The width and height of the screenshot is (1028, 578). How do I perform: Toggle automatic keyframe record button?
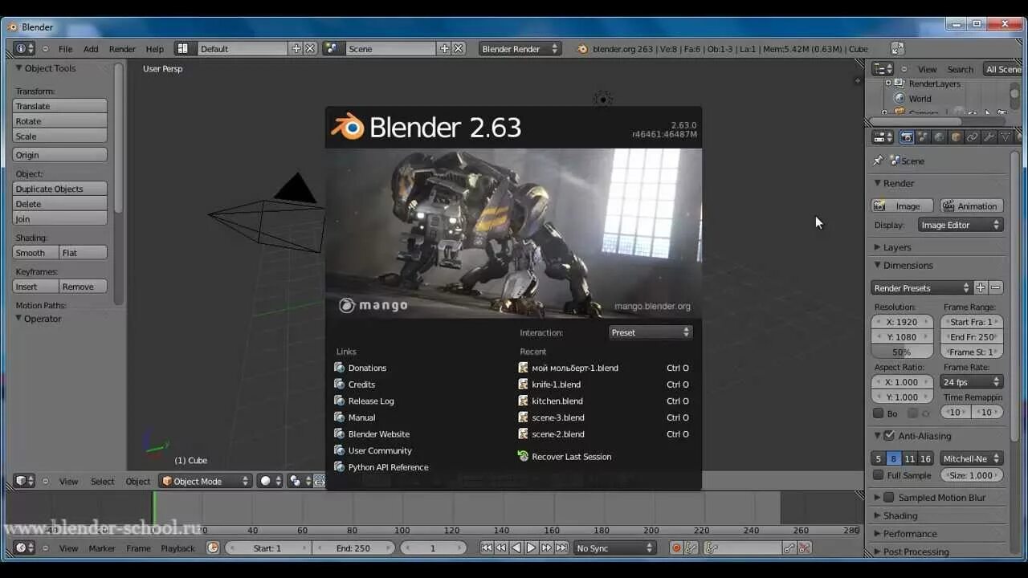(676, 547)
